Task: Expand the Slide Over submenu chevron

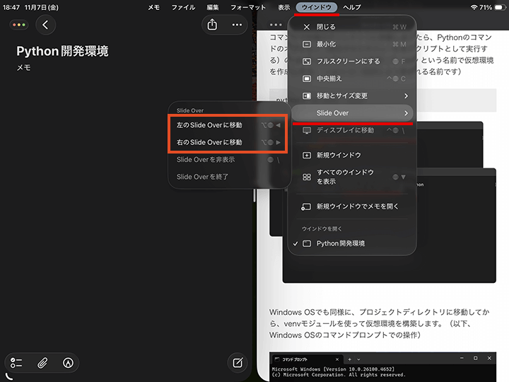Action: point(406,113)
